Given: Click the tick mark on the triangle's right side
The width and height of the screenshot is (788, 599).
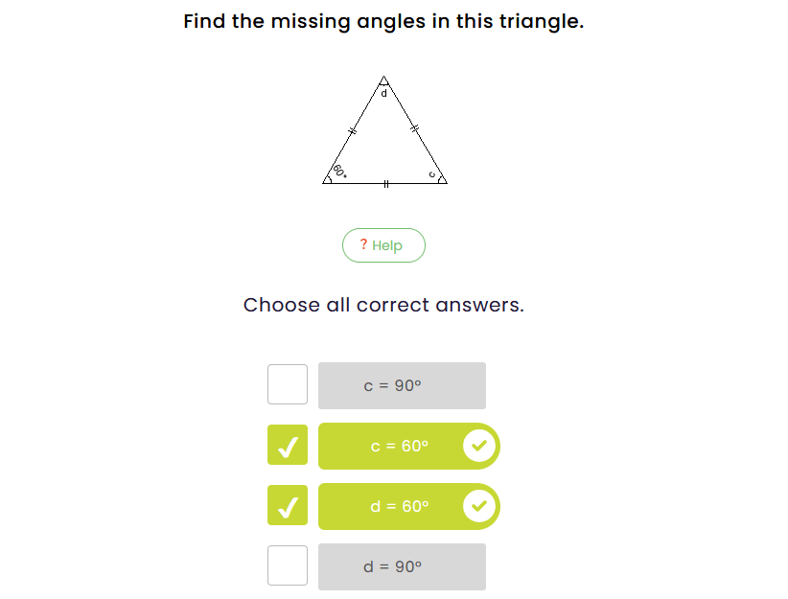Looking at the screenshot, I should pos(415,128).
